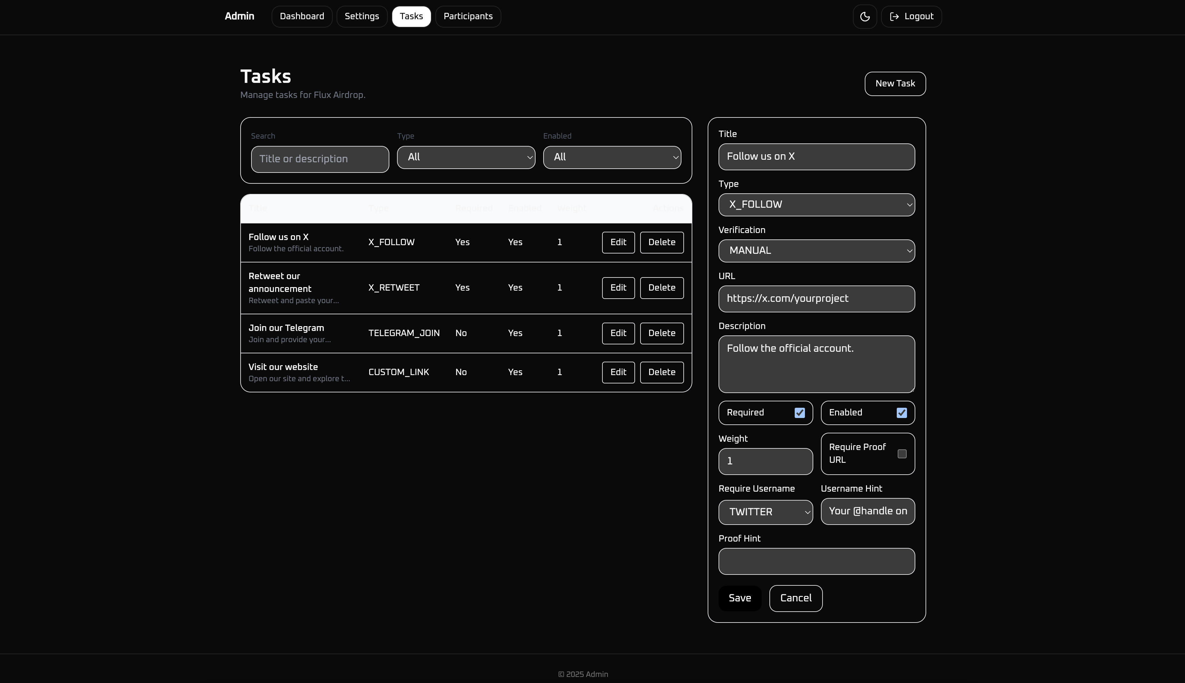Click the New Task button
The image size is (1185, 683).
click(x=895, y=84)
